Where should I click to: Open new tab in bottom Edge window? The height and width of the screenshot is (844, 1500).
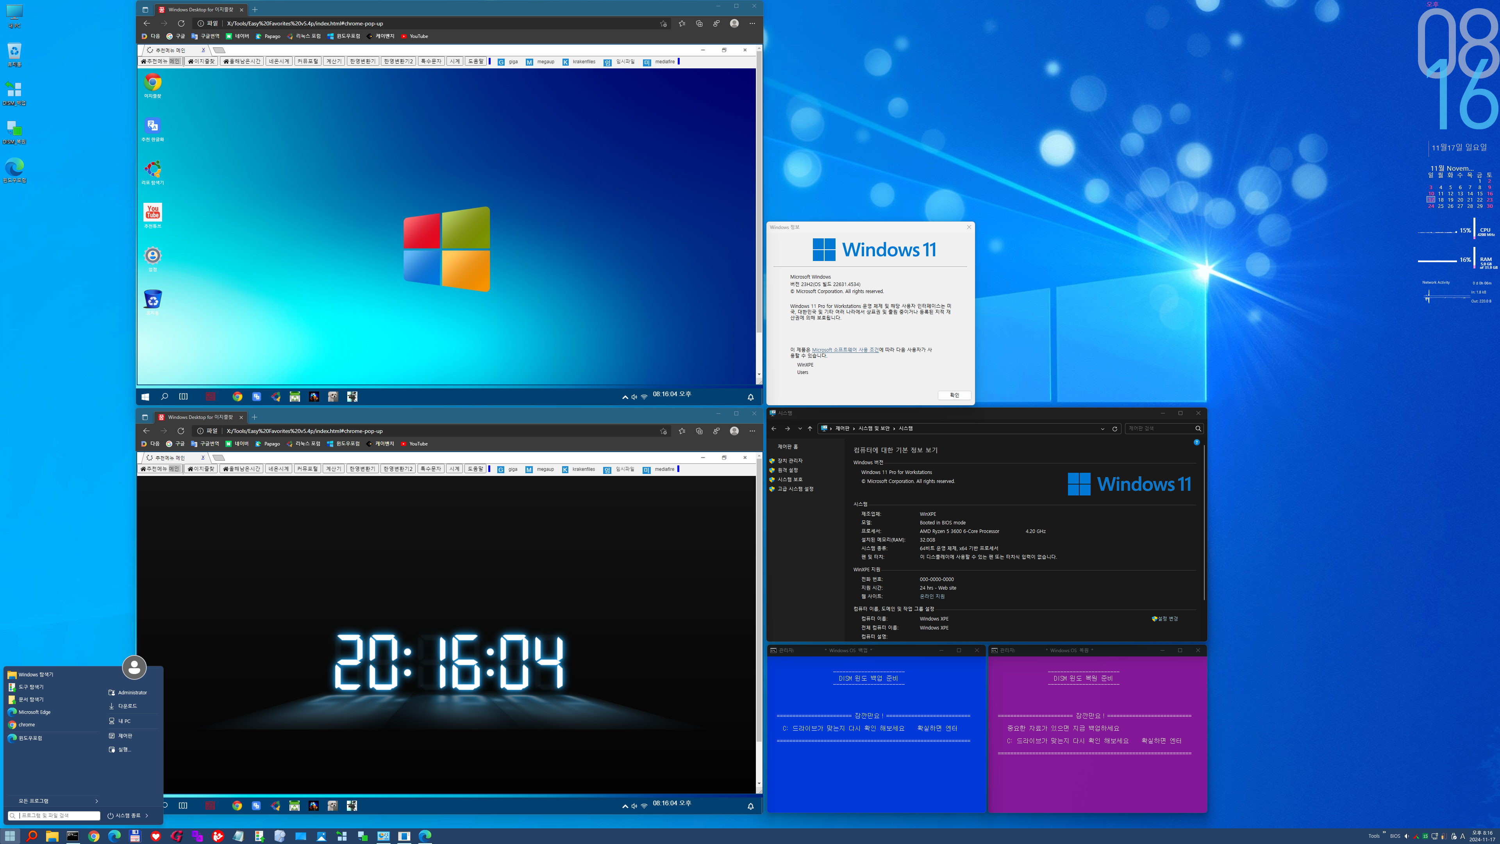tap(254, 417)
